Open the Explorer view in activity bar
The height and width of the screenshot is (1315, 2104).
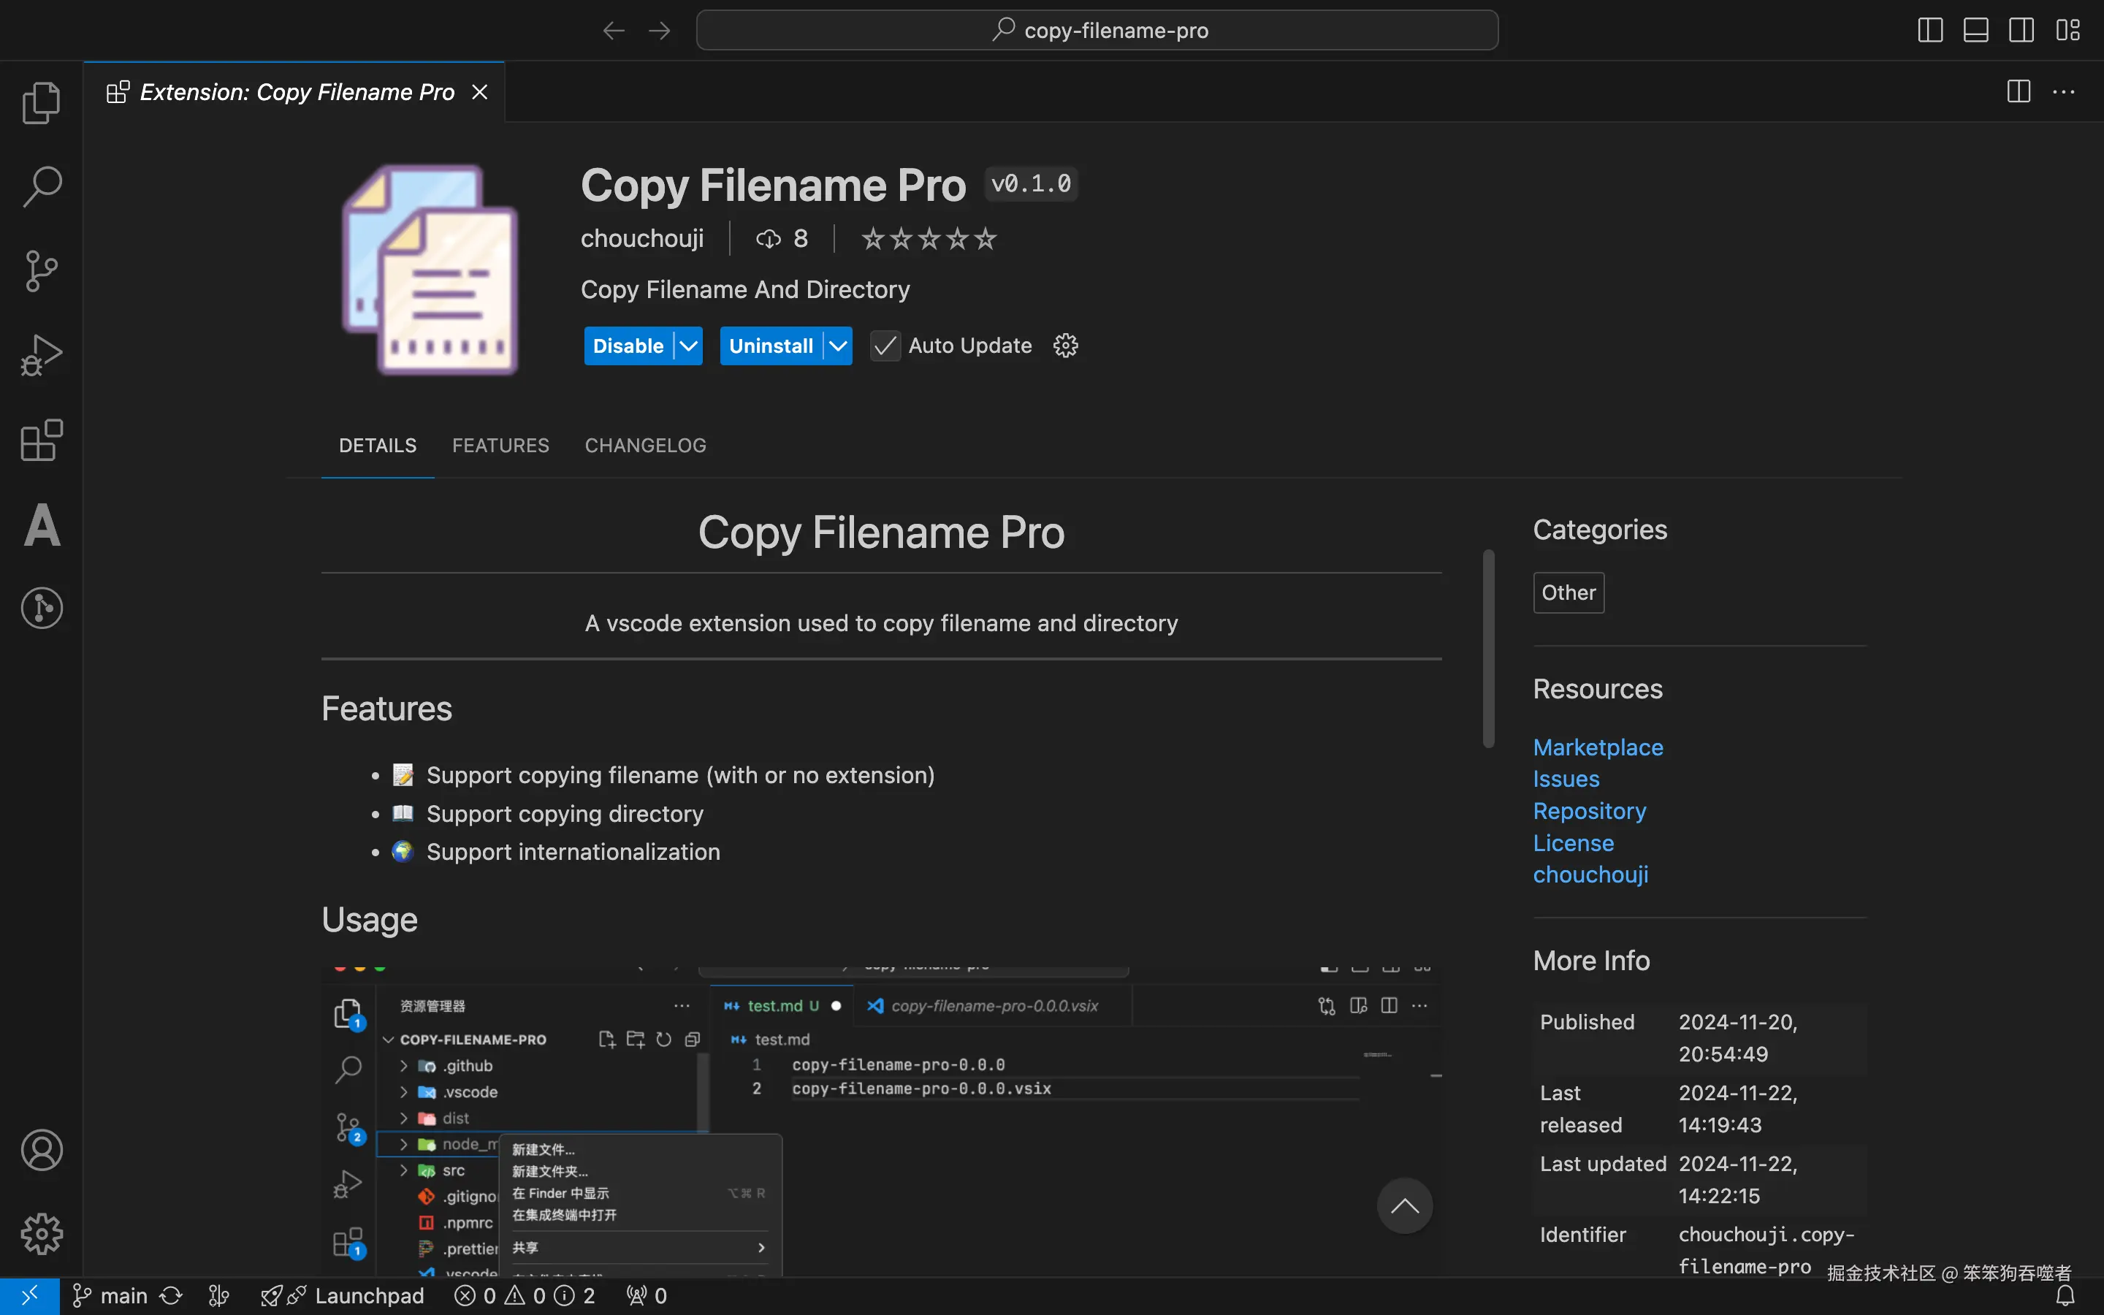coord(41,102)
